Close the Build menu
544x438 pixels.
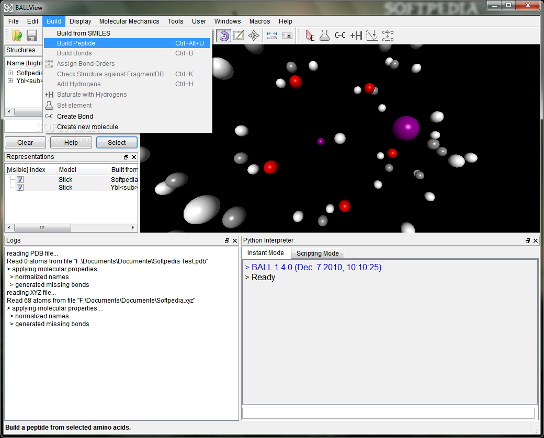click(54, 21)
